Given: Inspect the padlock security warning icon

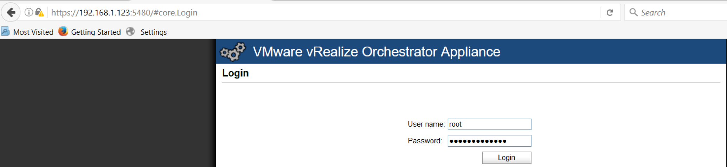Looking at the screenshot, I should pyautogui.click(x=40, y=13).
